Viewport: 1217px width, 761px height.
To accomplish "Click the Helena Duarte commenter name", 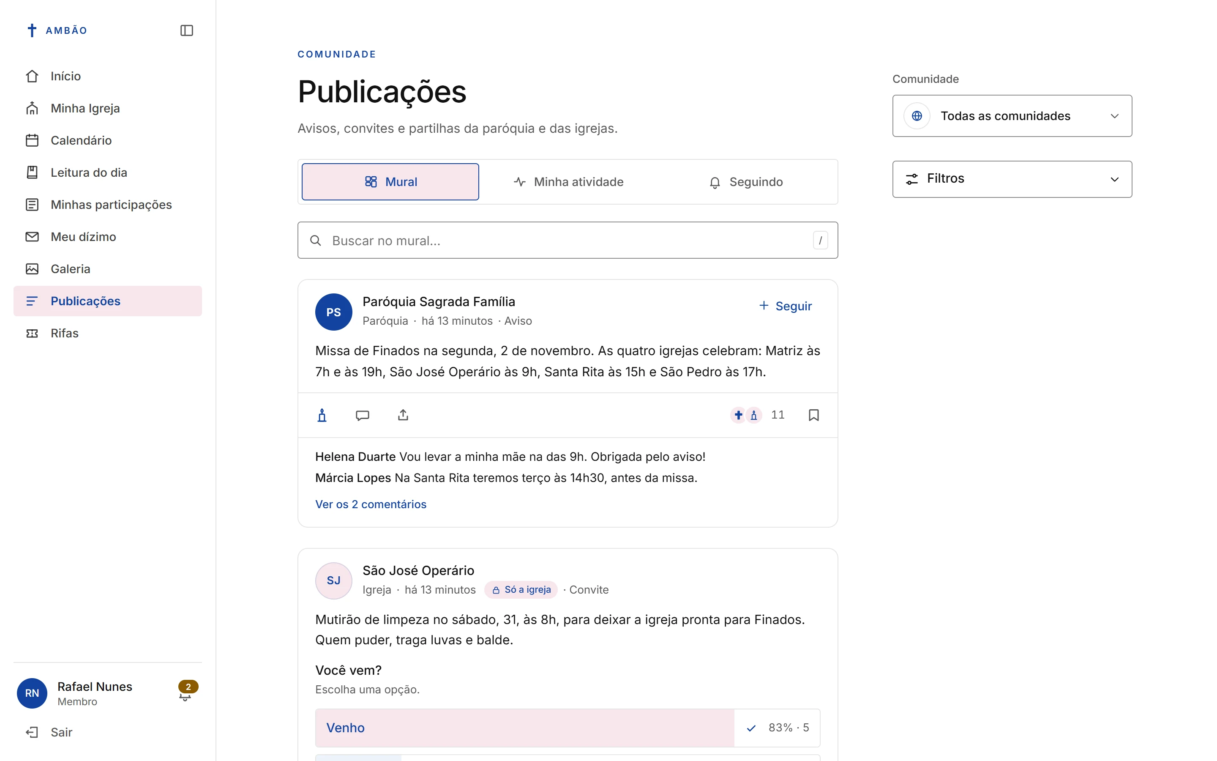I will [355, 457].
